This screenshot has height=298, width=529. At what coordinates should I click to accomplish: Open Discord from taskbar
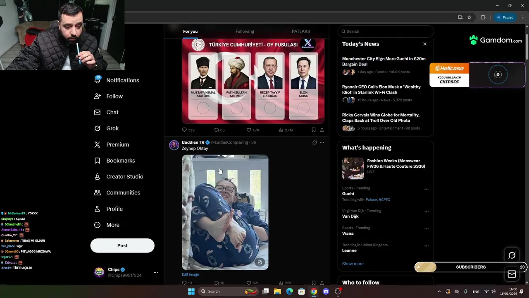pyautogui.click(x=326, y=291)
